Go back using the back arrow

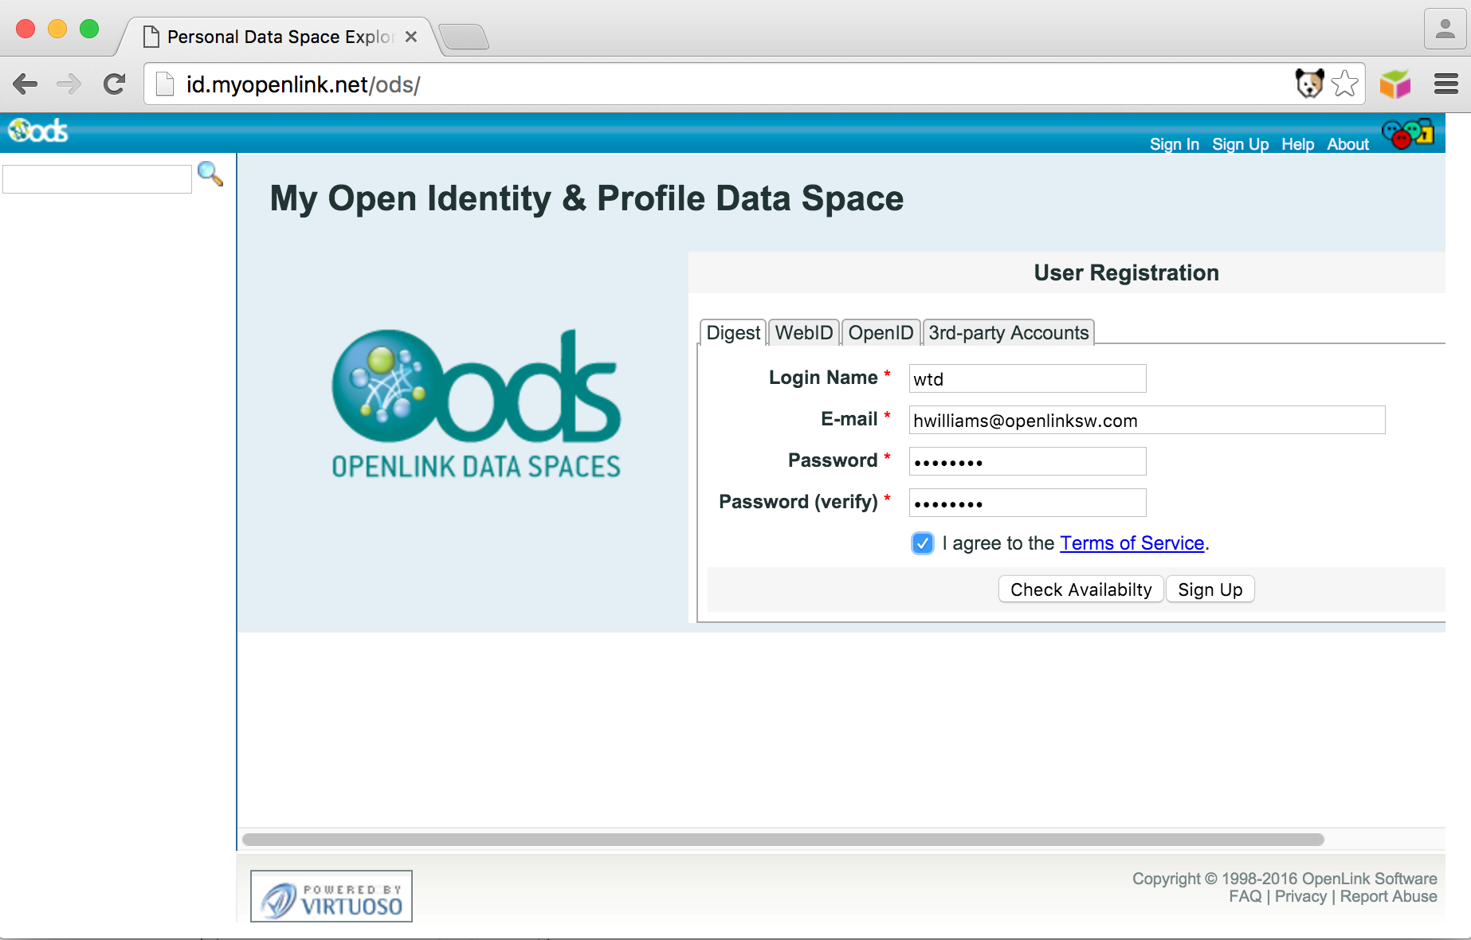coord(25,84)
